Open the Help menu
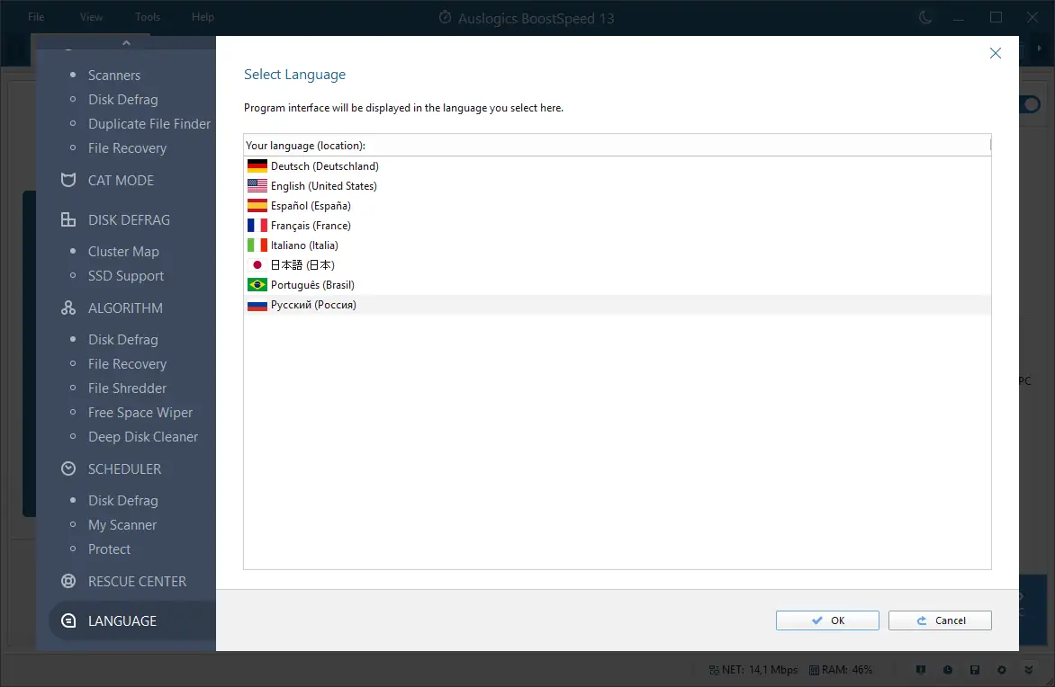The height and width of the screenshot is (687, 1055). tap(203, 17)
